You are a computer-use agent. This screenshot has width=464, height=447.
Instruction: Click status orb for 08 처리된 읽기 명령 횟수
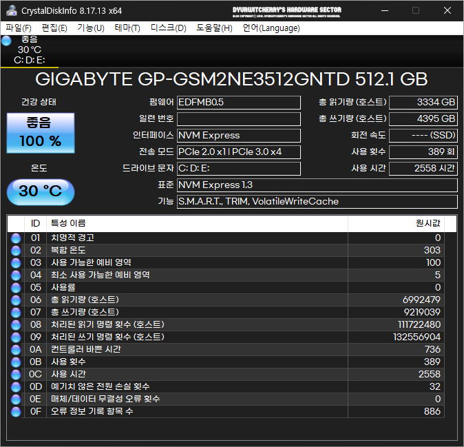coord(16,324)
